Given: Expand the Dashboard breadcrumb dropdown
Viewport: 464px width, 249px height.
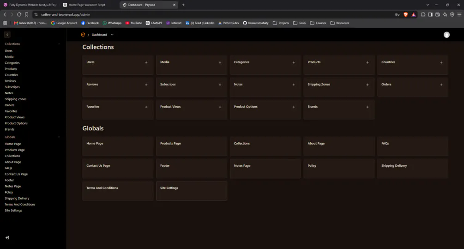Looking at the screenshot, I should coord(112,35).
